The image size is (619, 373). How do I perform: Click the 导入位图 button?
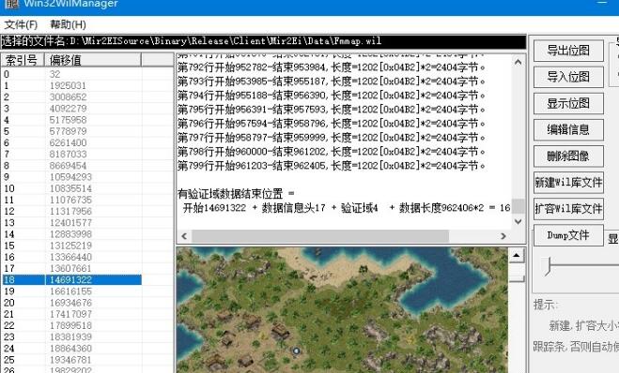tap(568, 77)
